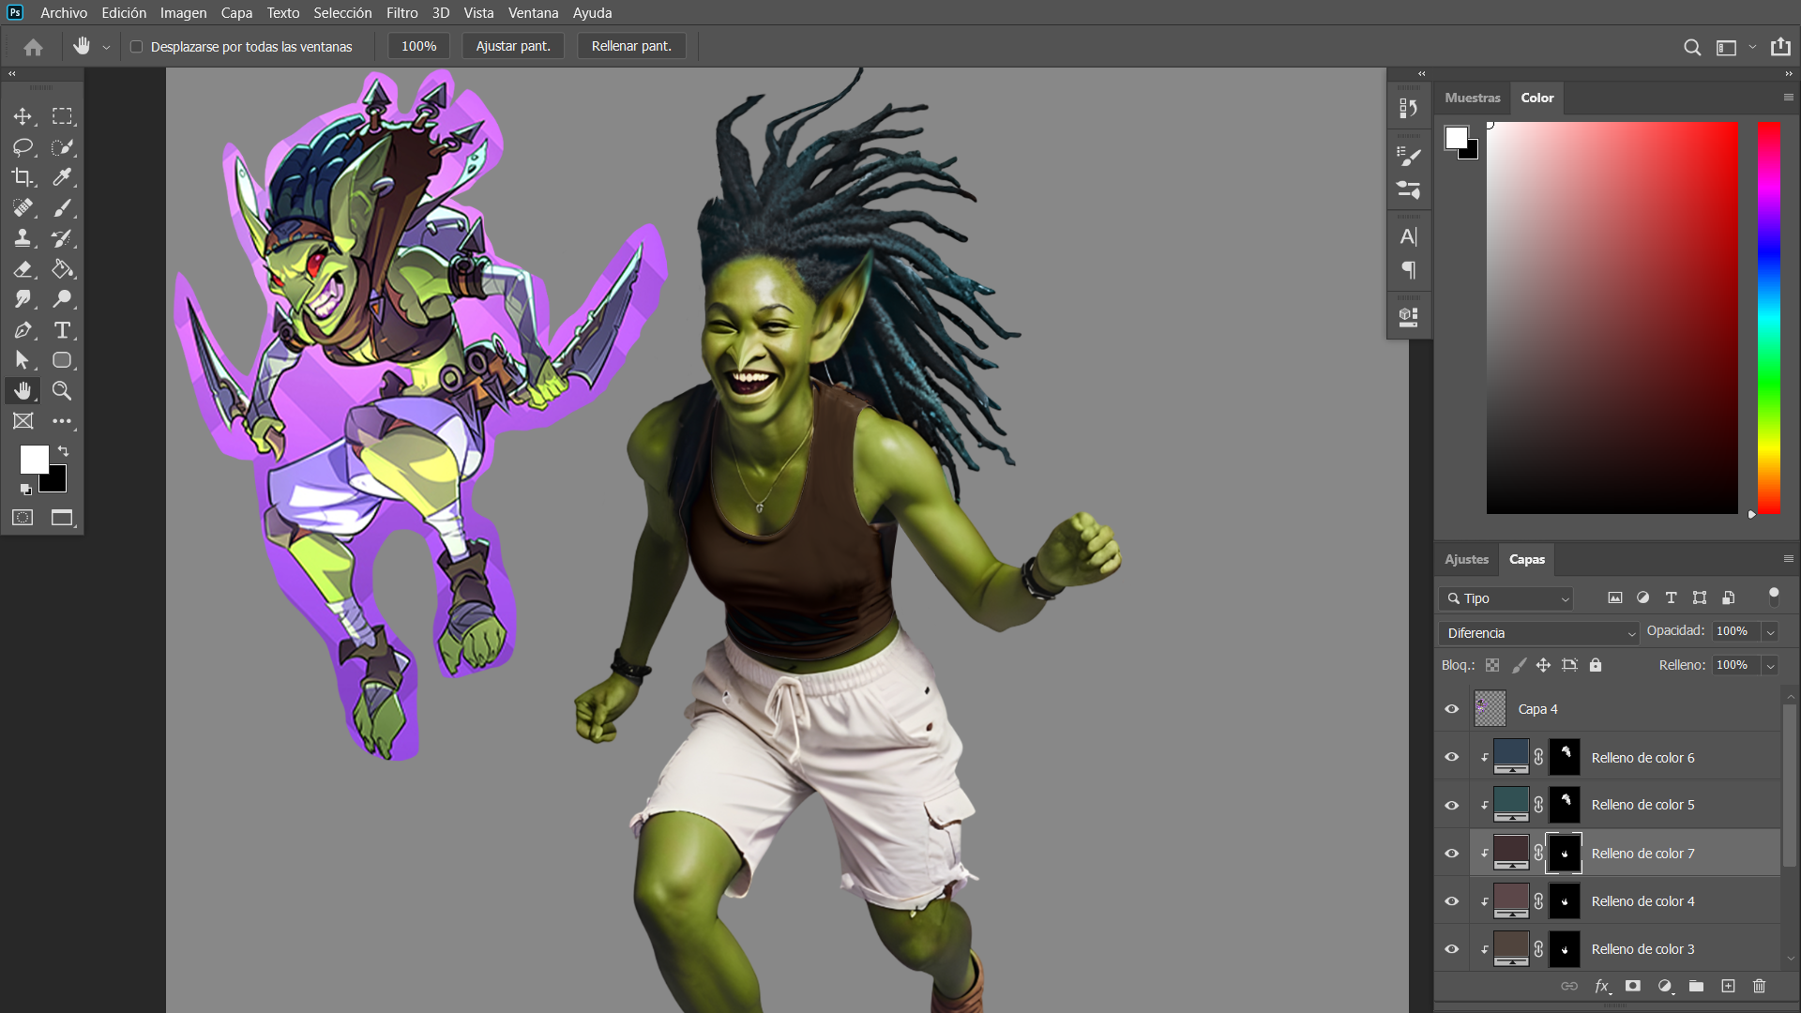Image resolution: width=1801 pixels, height=1013 pixels.
Task: Select the Smudge tool
Action: [23, 299]
